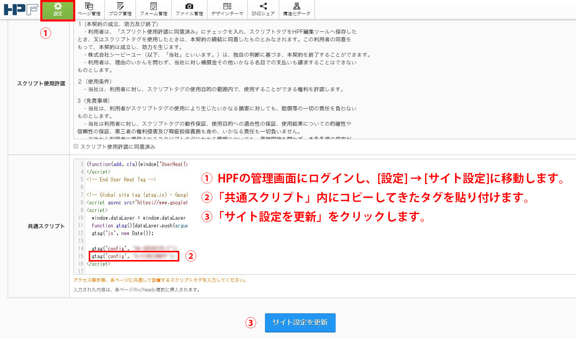
Task: Click the orange アクセス解析等 hint text
Action: [x=160, y=280]
